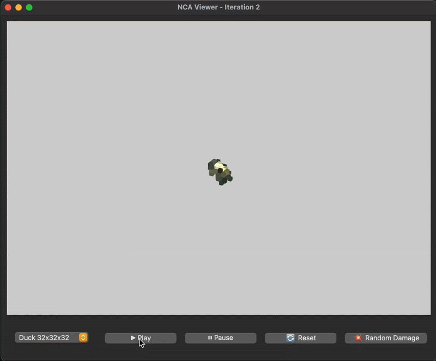Click the pause bars icon on the Pause button
Screen dimensions: 436x361
[x=210, y=338]
